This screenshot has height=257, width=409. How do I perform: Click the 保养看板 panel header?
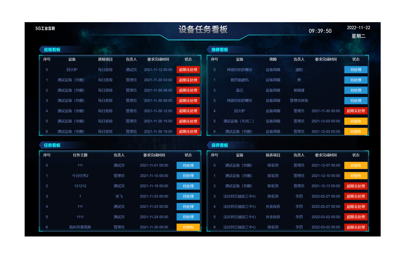(x=220, y=145)
